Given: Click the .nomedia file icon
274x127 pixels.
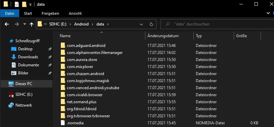Looking at the screenshot, I should pos(63,123).
